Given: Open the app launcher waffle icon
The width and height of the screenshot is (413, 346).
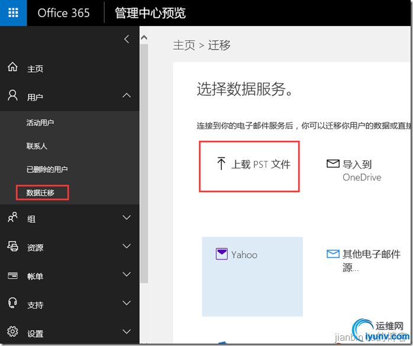Looking at the screenshot, I should pyautogui.click(x=13, y=12).
